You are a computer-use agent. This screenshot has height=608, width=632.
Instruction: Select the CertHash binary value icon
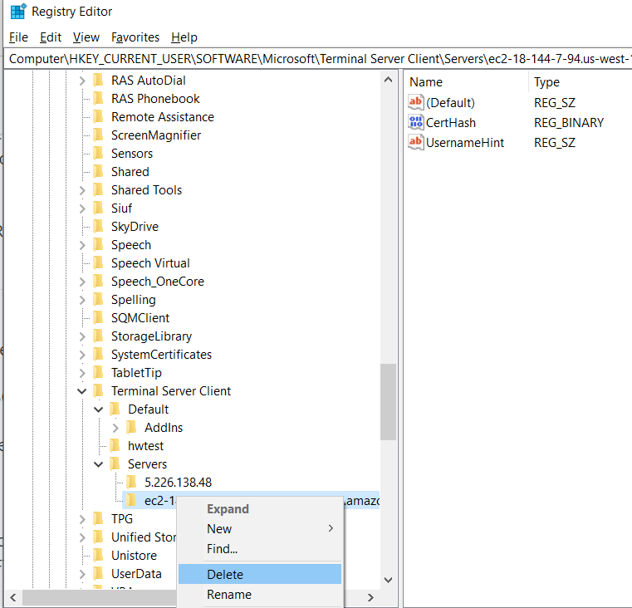tap(415, 122)
